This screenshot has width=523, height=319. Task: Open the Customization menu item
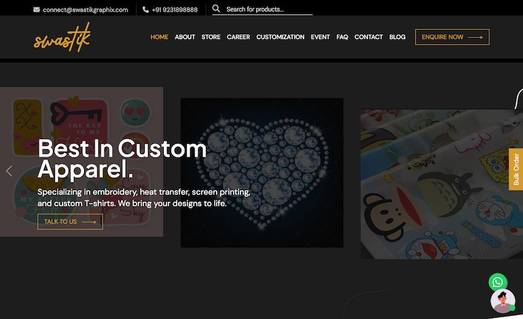[280, 37]
